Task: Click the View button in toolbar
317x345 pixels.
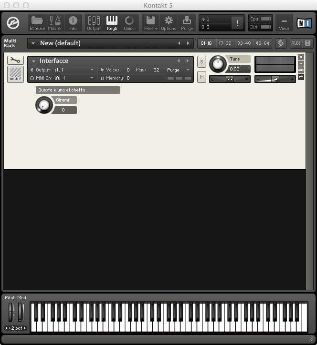Action: click(284, 22)
